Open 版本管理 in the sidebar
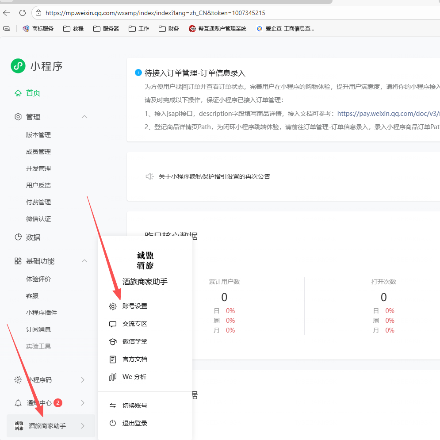This screenshot has height=440, width=440. point(38,135)
